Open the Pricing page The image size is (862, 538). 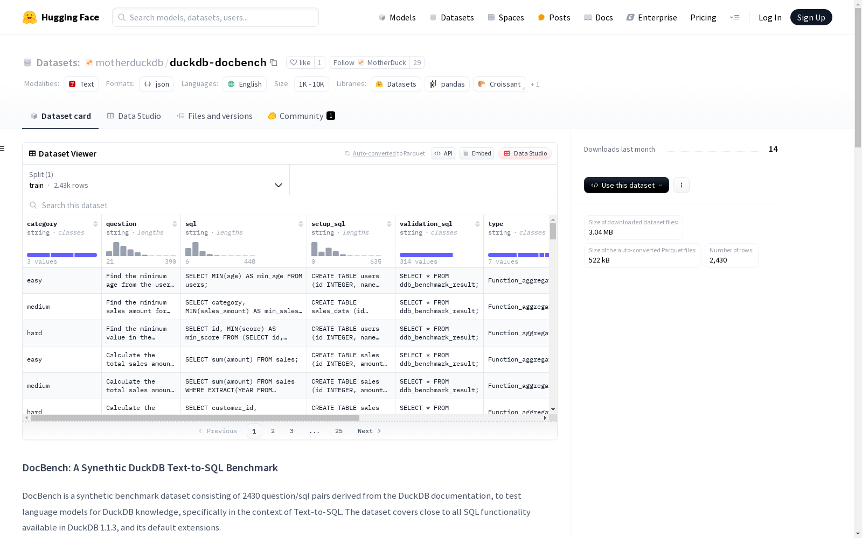coord(703,17)
